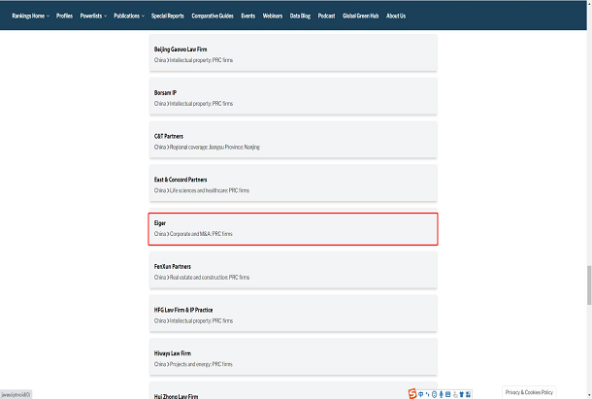Image resolution: width=592 pixels, height=399 pixels.
Task: Go to Comparative Guides in the navigation
Action: click(x=213, y=16)
